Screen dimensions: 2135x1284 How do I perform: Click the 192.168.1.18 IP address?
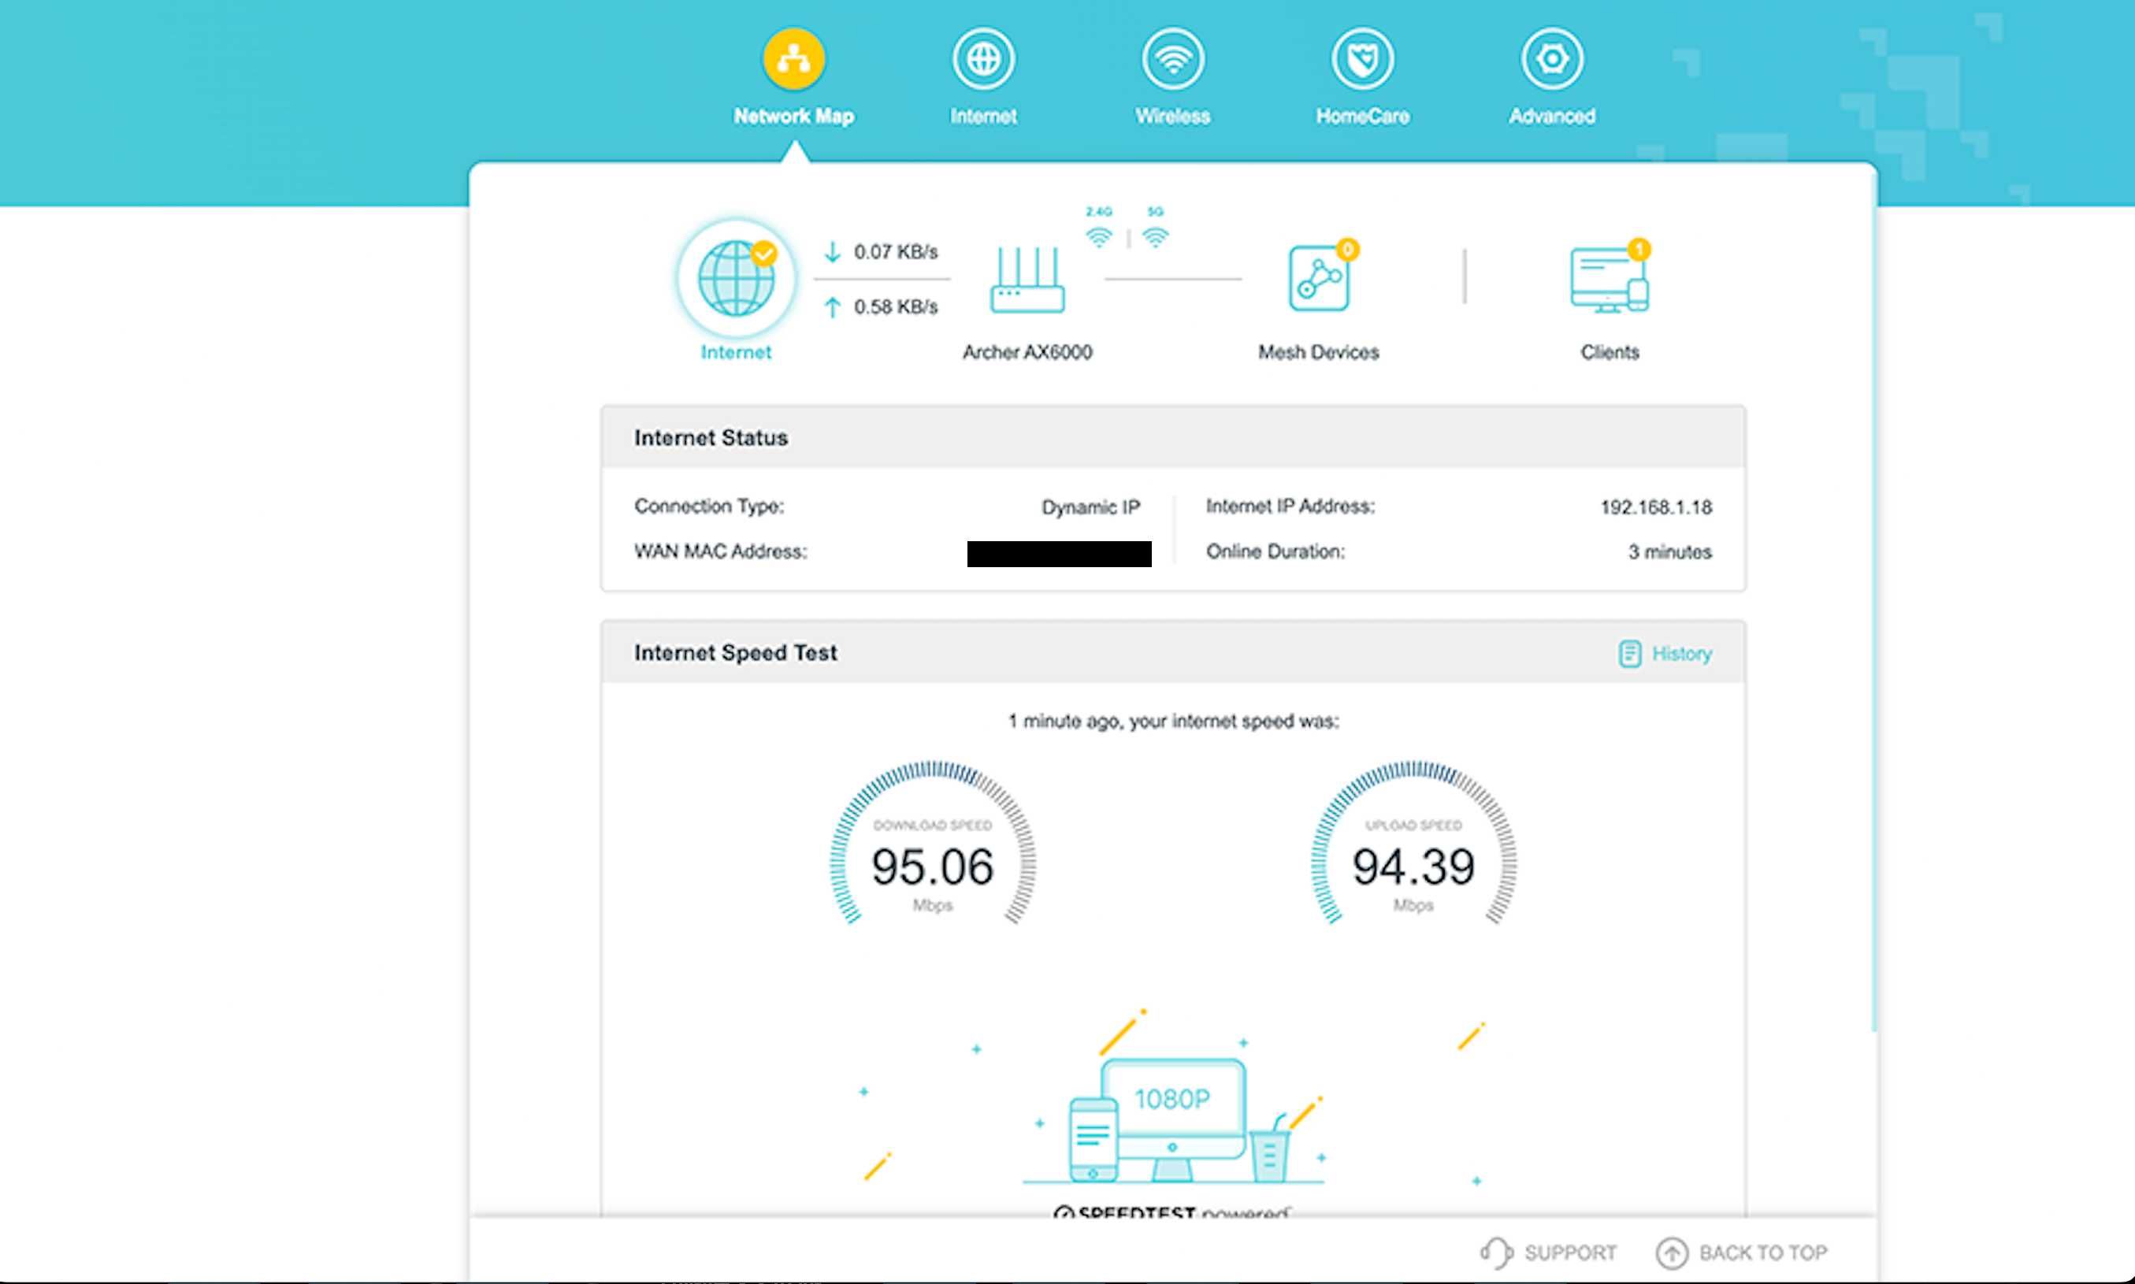(x=1656, y=507)
